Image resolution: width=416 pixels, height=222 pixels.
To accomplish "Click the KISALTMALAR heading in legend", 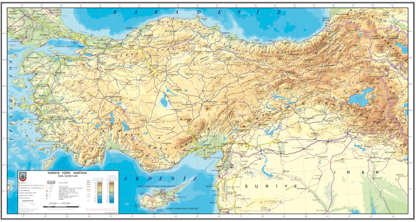I will click(28, 201).
